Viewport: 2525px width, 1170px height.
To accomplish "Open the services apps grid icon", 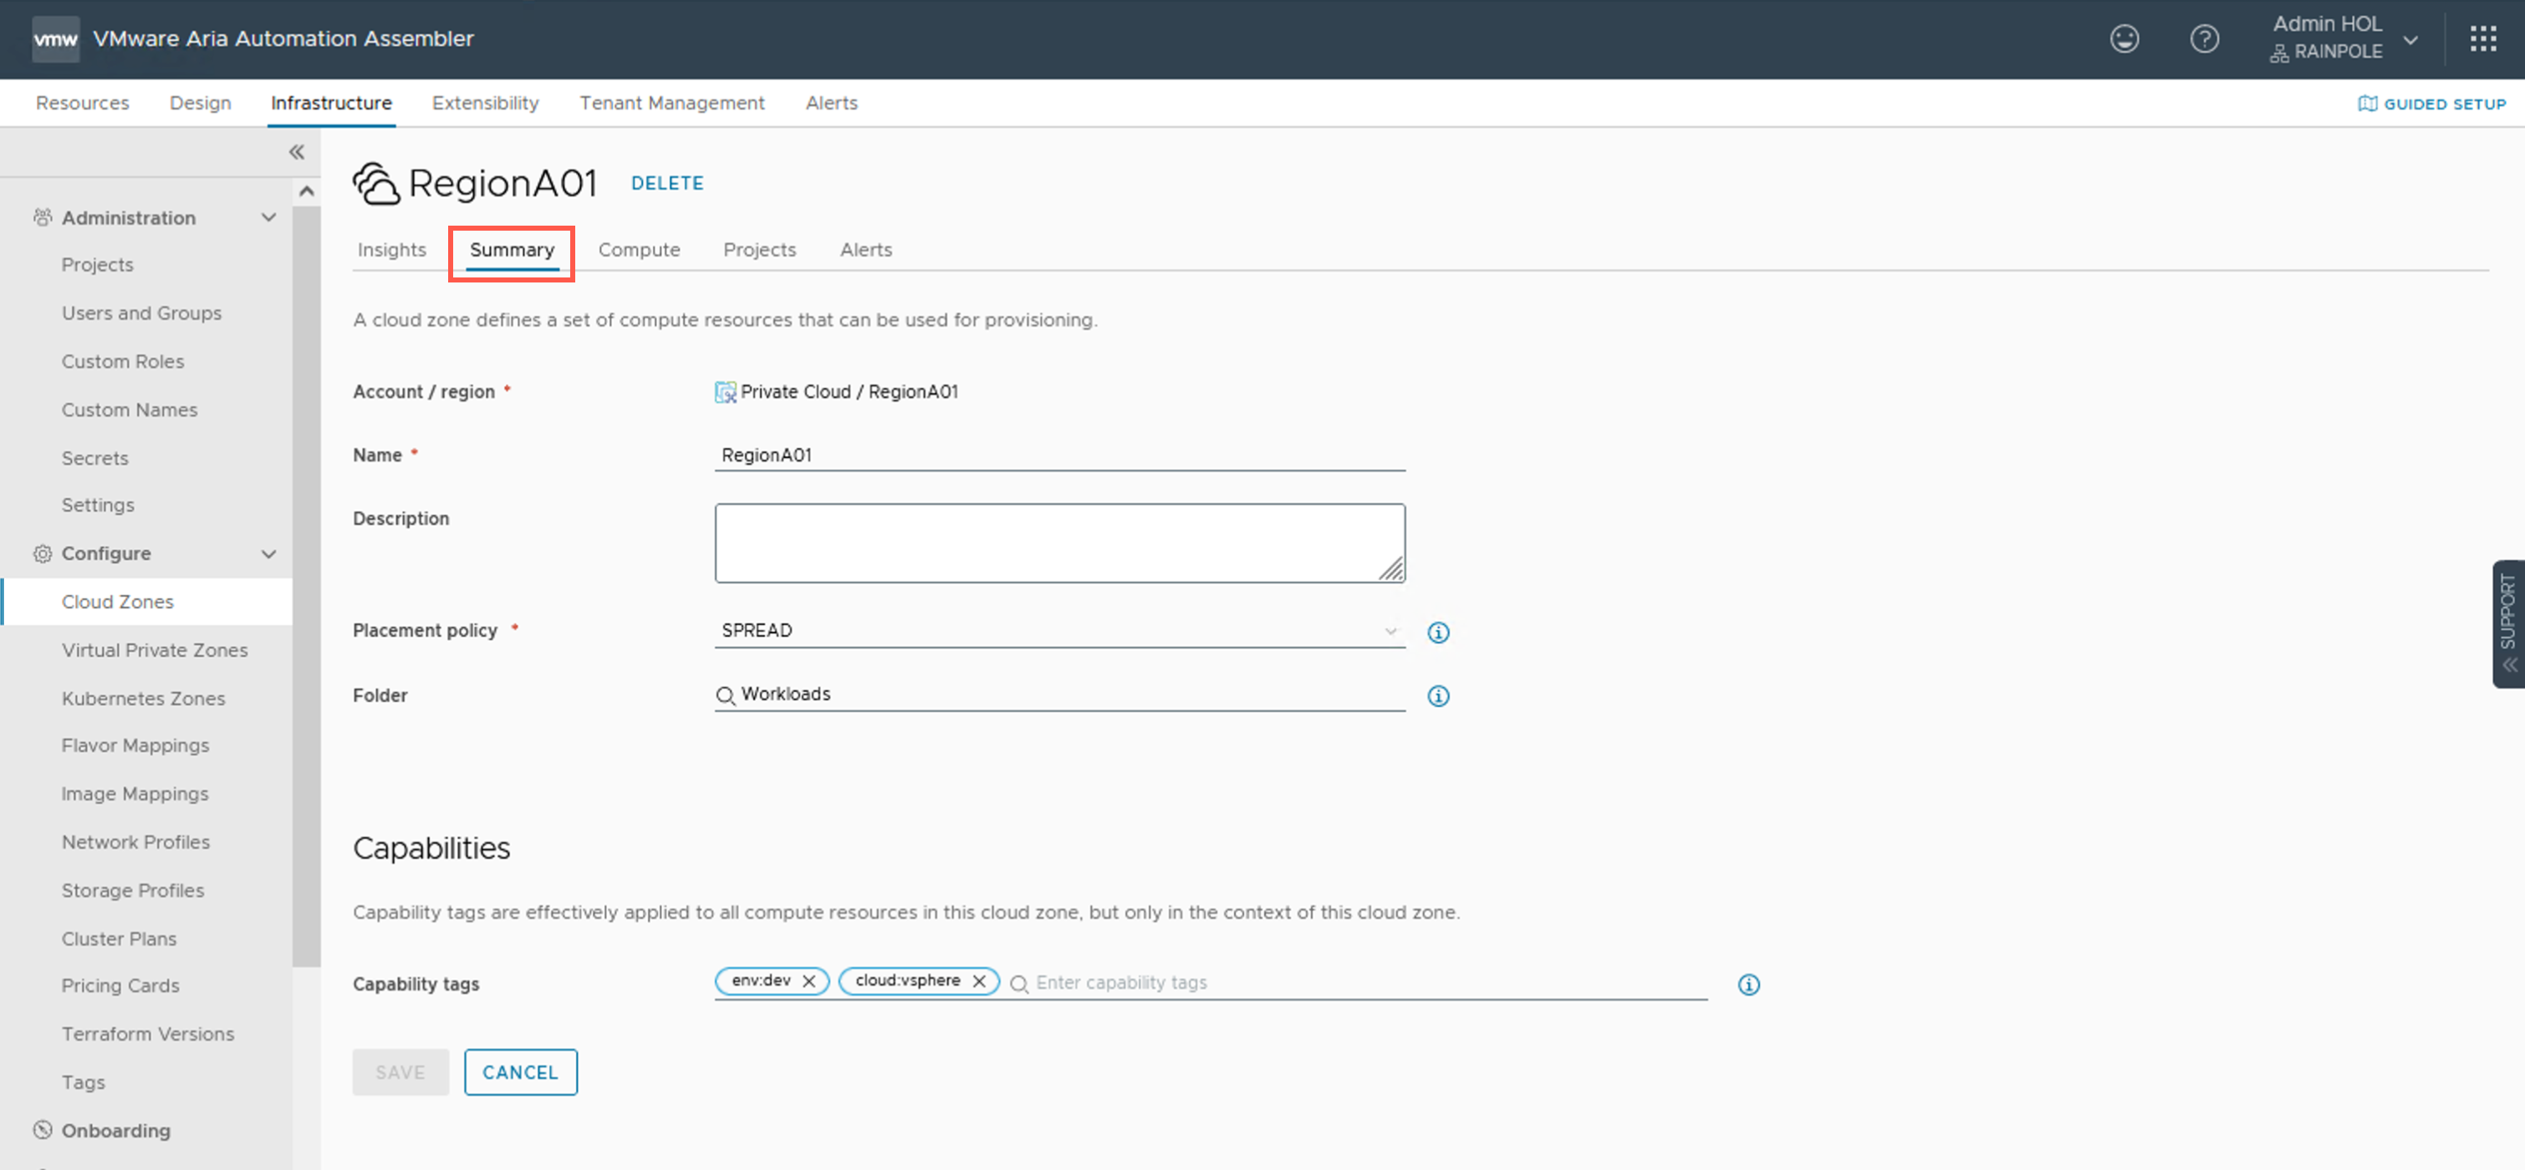I will 2483,39.
